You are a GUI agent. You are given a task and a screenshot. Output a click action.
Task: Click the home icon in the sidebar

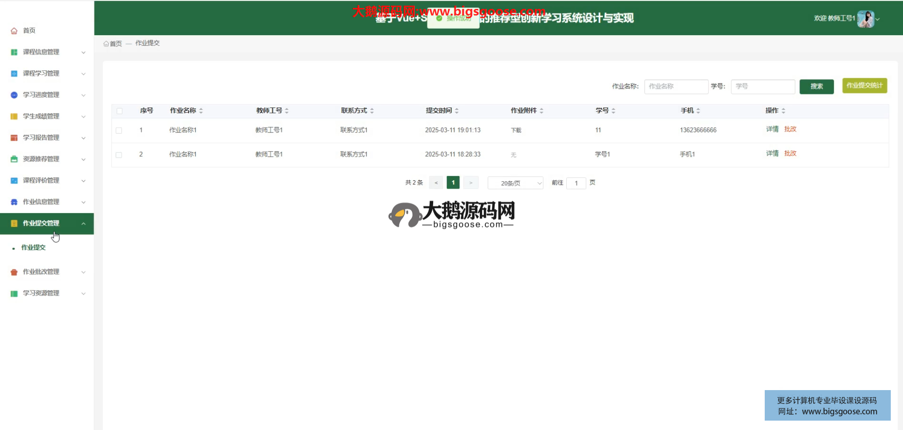[14, 31]
